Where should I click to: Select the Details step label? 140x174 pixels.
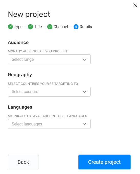(x=86, y=27)
